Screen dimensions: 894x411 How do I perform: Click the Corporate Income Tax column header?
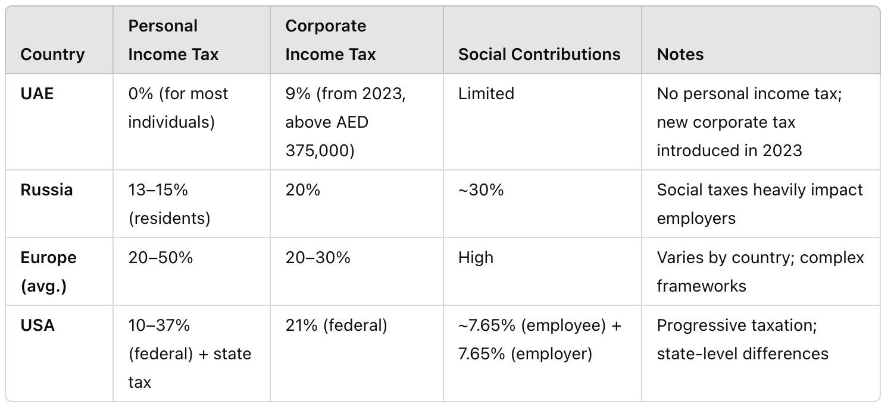(x=330, y=40)
